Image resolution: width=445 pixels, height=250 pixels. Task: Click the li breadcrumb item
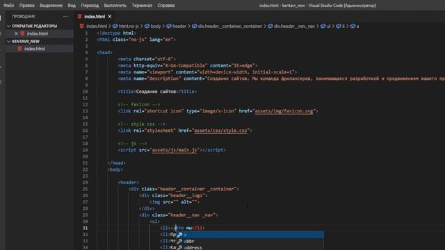(343, 26)
